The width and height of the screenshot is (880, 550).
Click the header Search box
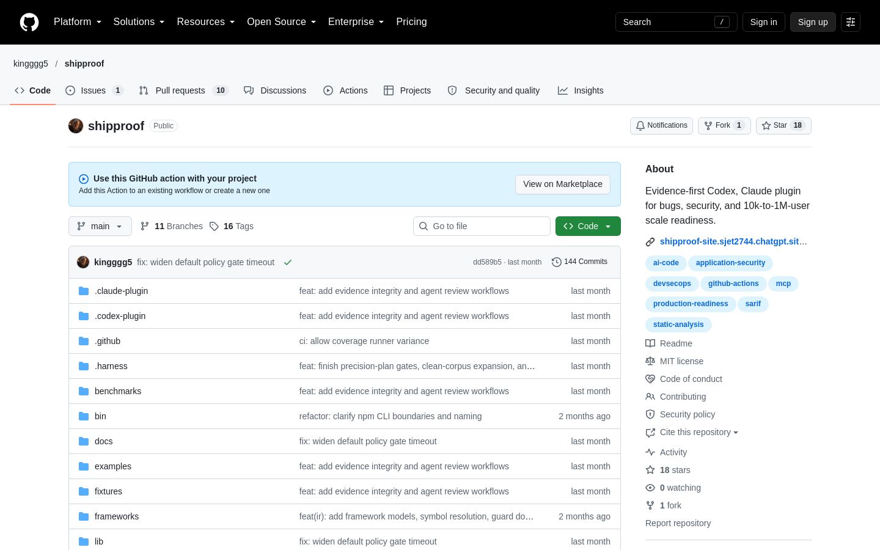point(676,22)
